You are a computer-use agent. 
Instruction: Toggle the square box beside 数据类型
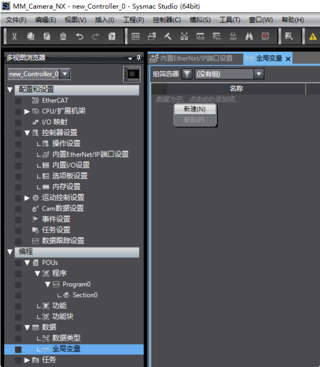18,338
